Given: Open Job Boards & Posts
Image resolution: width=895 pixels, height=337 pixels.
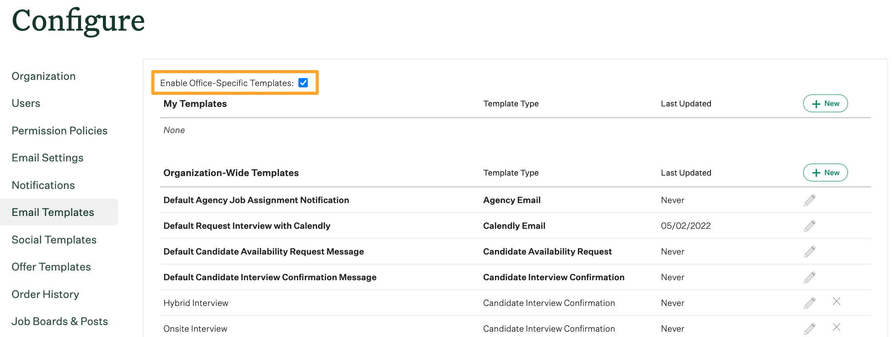Looking at the screenshot, I should (59, 321).
